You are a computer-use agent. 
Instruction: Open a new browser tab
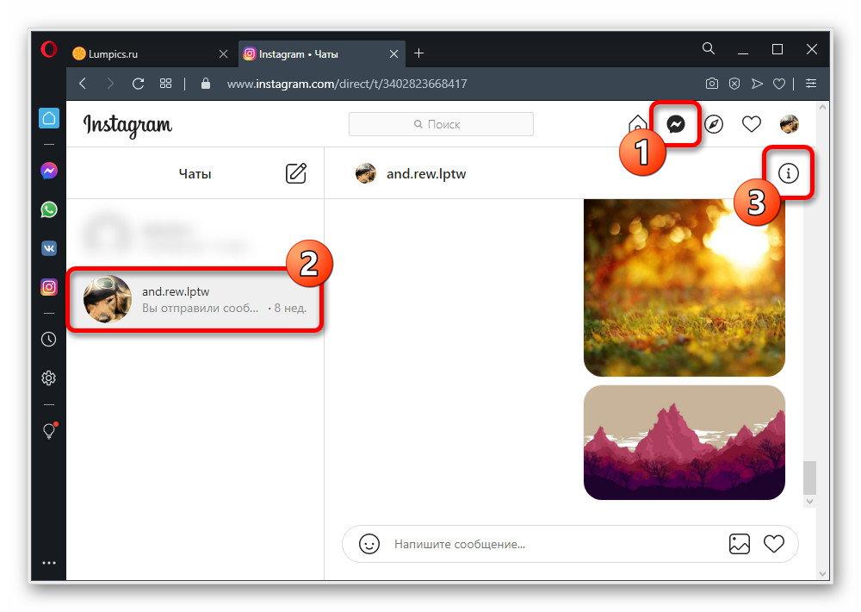click(x=419, y=53)
